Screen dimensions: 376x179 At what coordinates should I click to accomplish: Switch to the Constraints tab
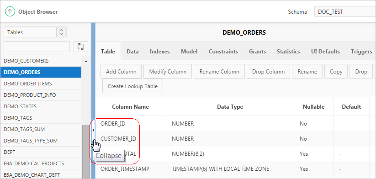point(223,52)
